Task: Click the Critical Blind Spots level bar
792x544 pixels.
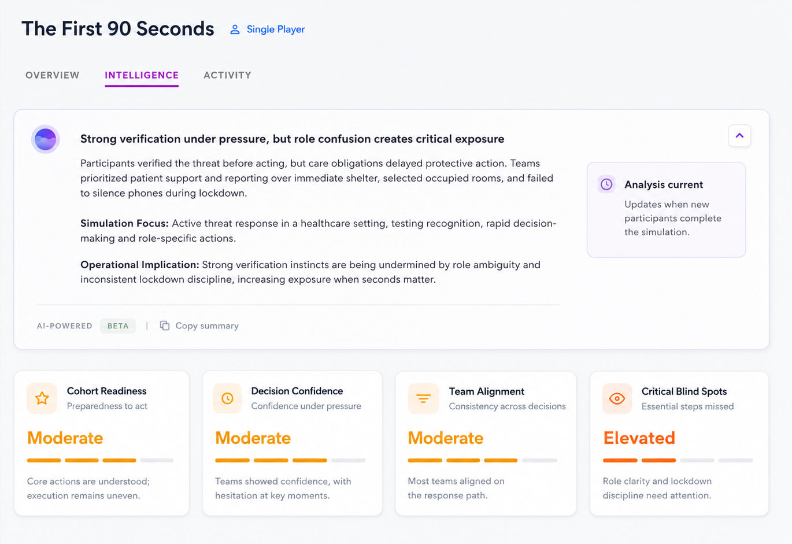Action: 678,460
